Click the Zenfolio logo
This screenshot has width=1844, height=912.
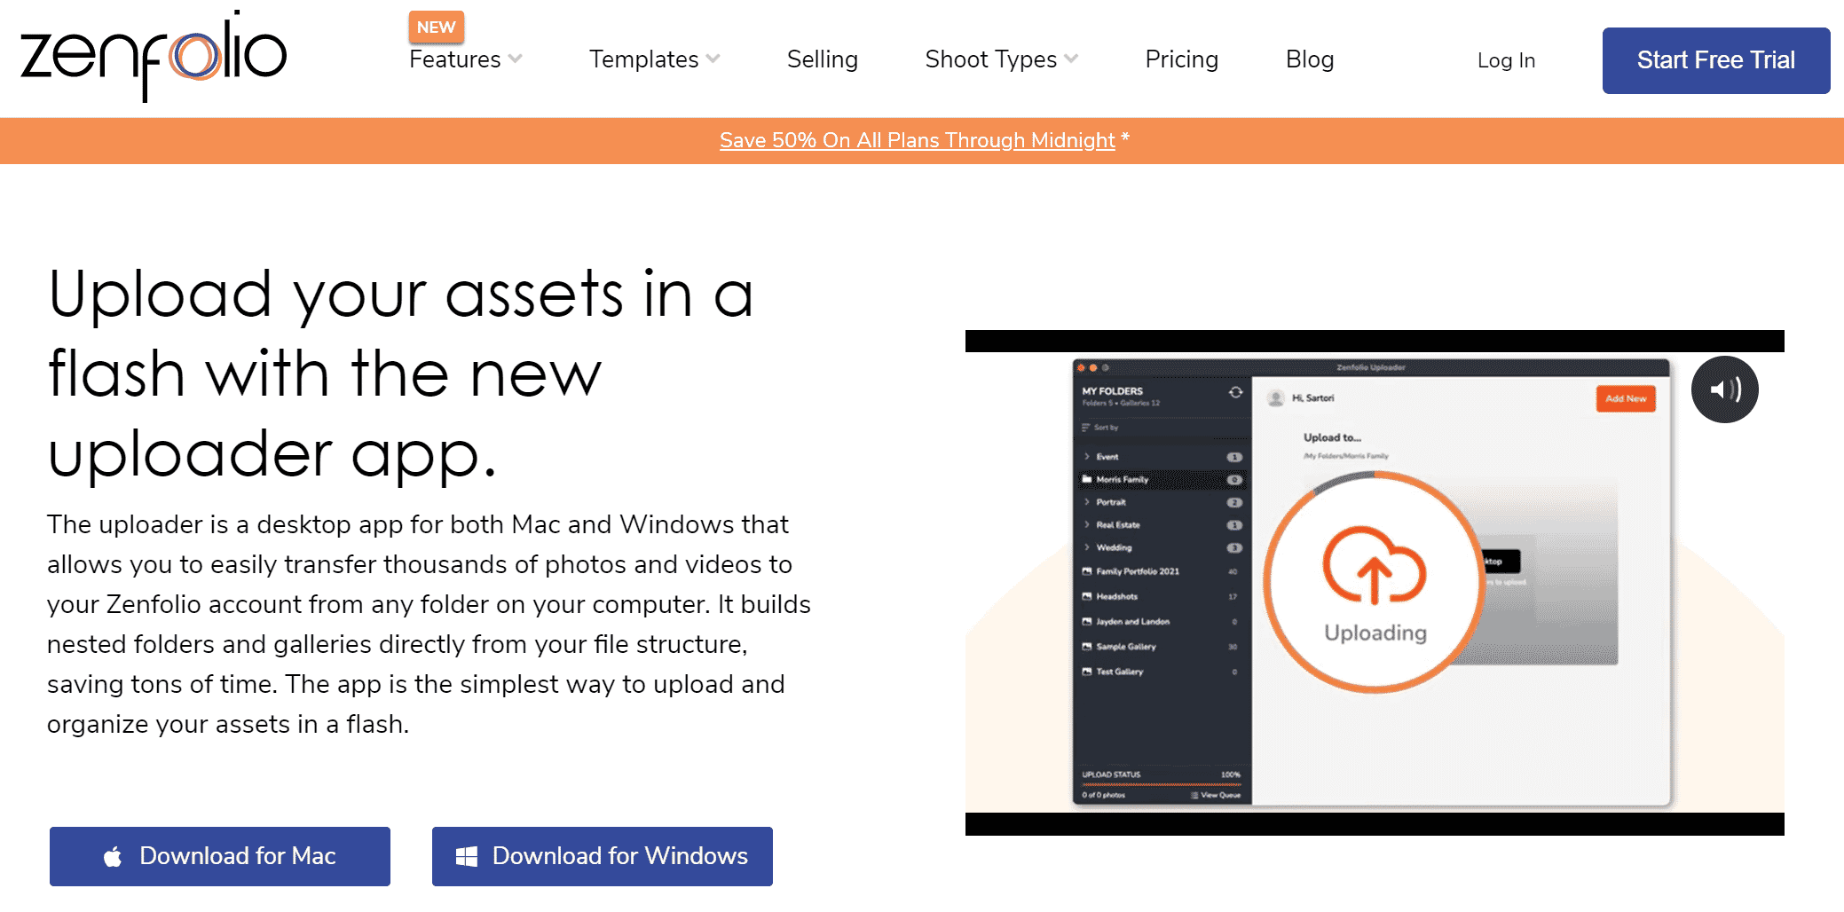[x=154, y=56]
